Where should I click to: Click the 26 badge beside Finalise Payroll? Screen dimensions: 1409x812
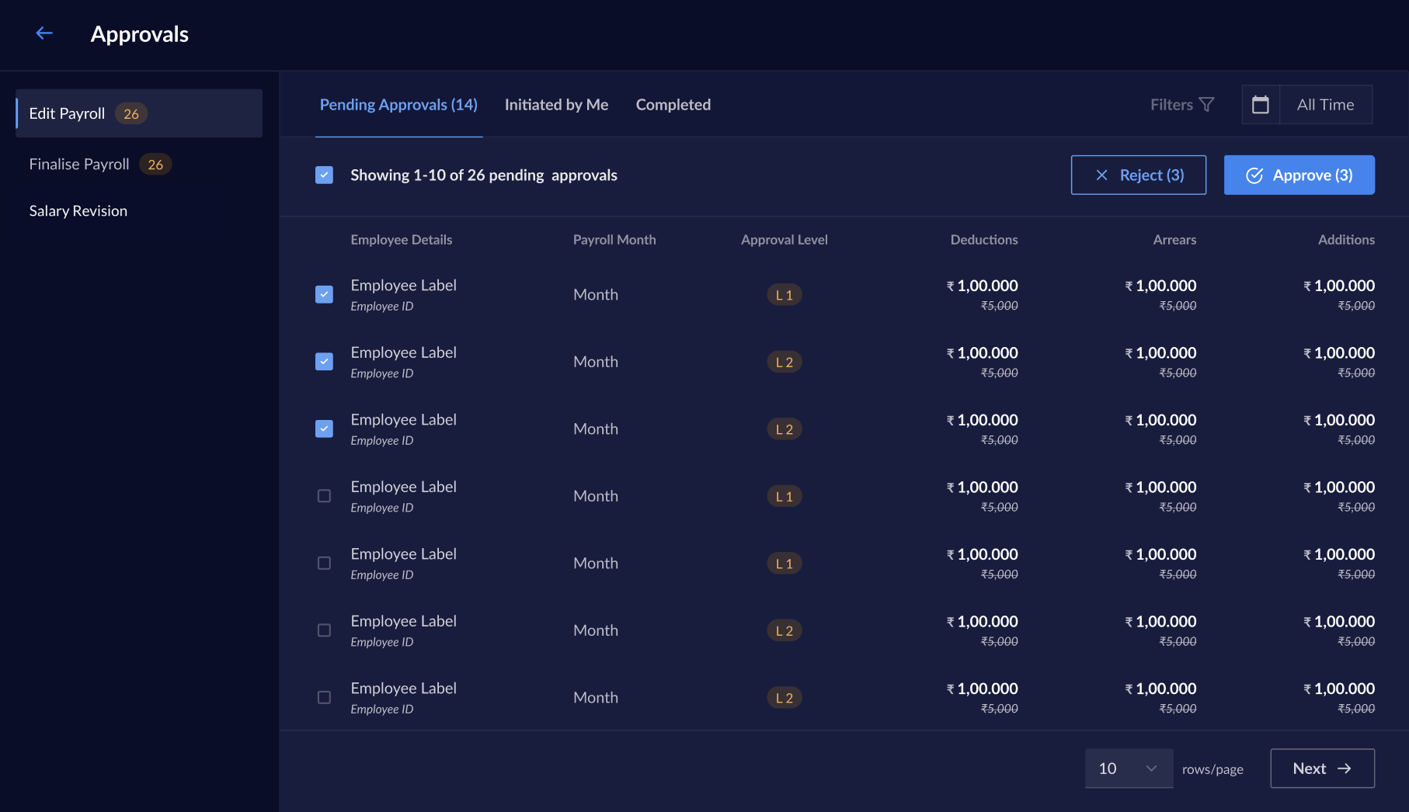point(155,165)
